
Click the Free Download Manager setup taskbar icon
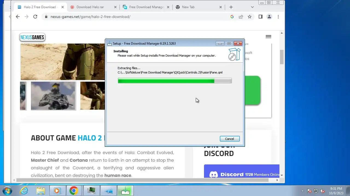click(126, 191)
